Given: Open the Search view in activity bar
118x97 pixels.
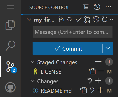Looking at the screenshot, I should [11, 46].
